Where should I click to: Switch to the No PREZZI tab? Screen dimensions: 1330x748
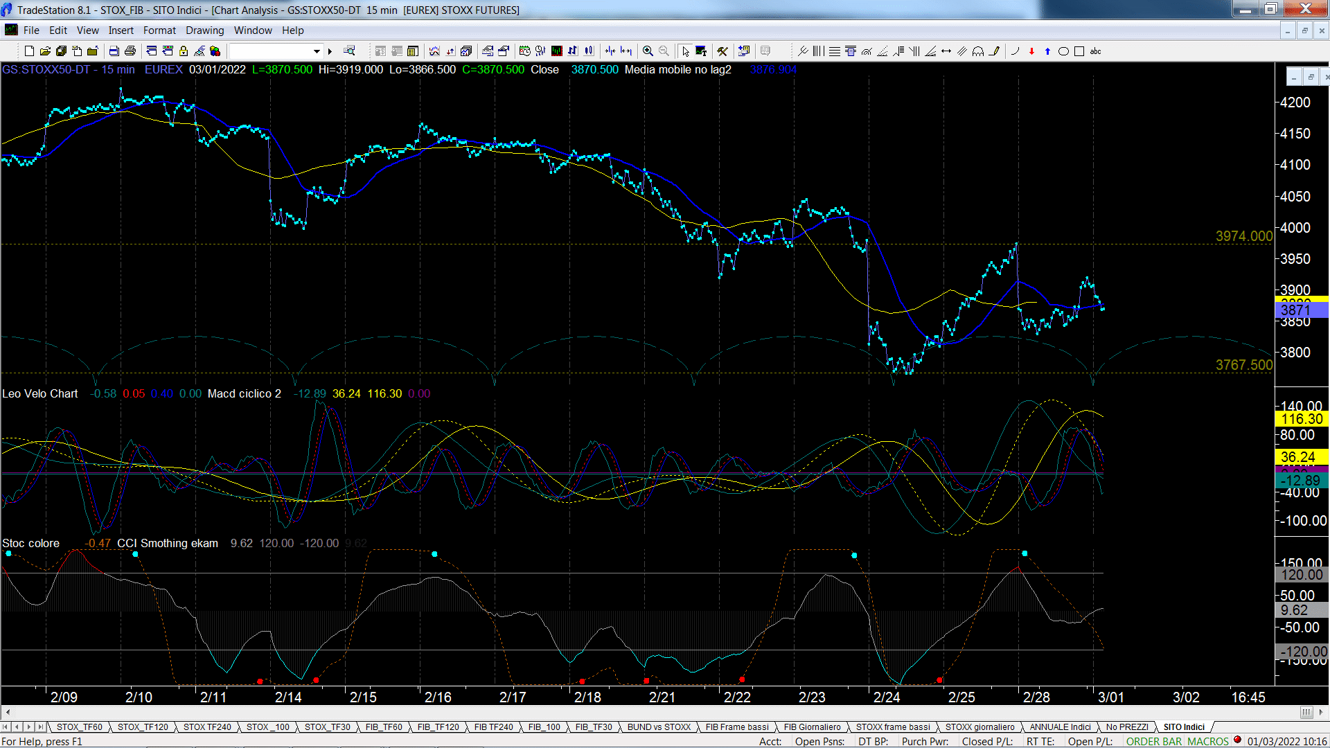pos(1127,727)
